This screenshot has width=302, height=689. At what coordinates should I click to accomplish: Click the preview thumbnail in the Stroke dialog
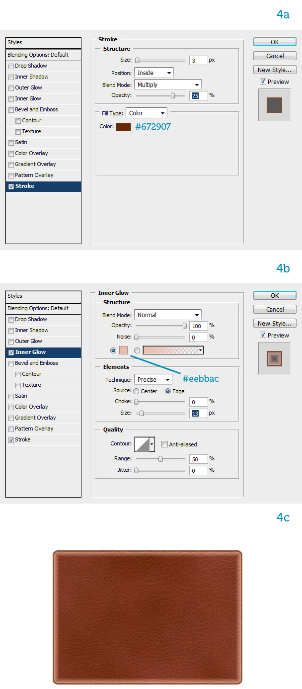[x=274, y=105]
